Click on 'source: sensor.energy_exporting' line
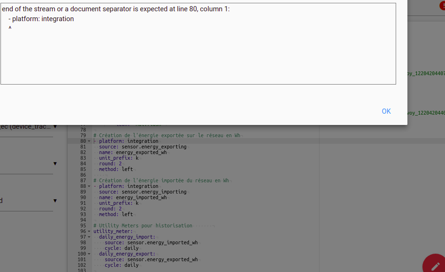 coord(143,147)
